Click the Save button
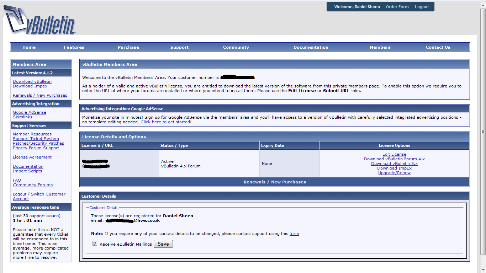Viewport: 486px width, 273px height. 163,244
